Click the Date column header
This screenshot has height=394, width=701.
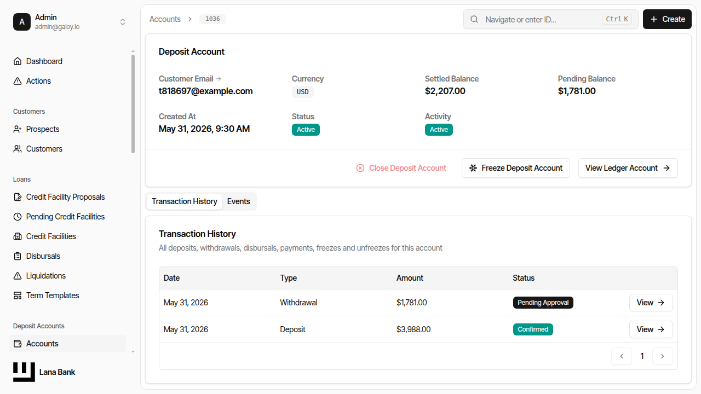(x=171, y=278)
